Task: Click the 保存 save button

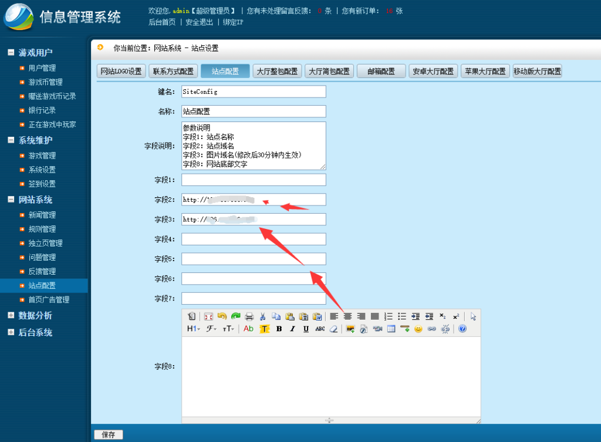Action: coord(107,434)
